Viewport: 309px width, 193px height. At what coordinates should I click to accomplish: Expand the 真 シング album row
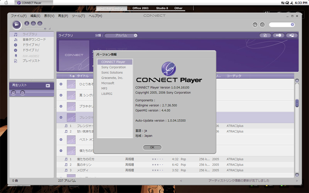61,95
